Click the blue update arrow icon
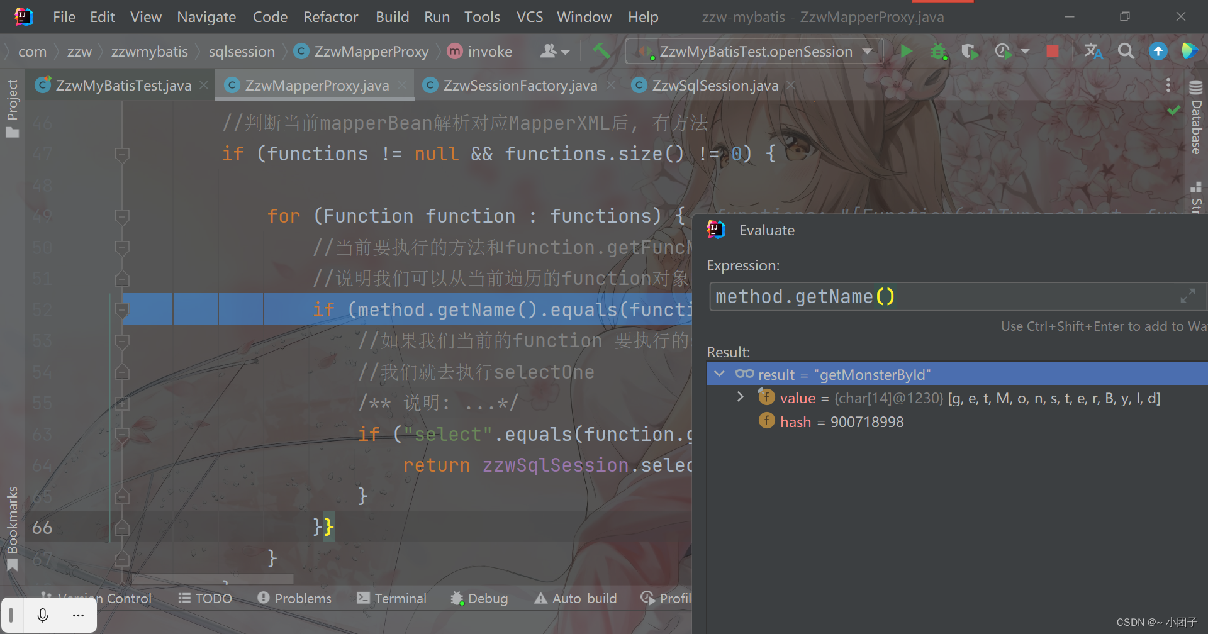This screenshot has width=1208, height=634. tap(1158, 51)
